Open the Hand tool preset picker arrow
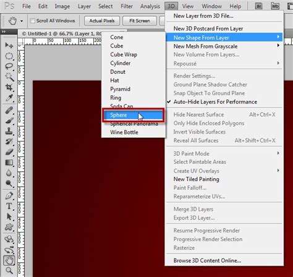Image resolution: width=293 pixels, height=277 pixels. [x=22, y=21]
